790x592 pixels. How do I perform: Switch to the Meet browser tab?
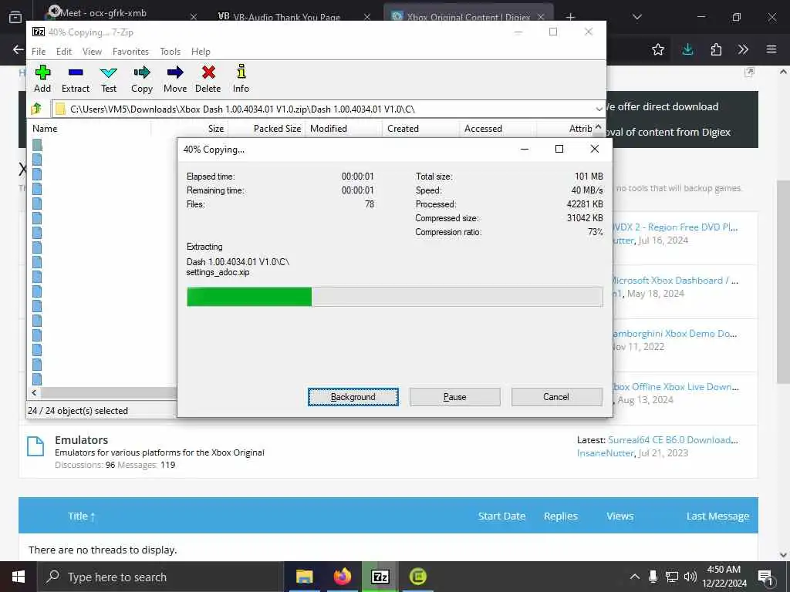point(116,14)
